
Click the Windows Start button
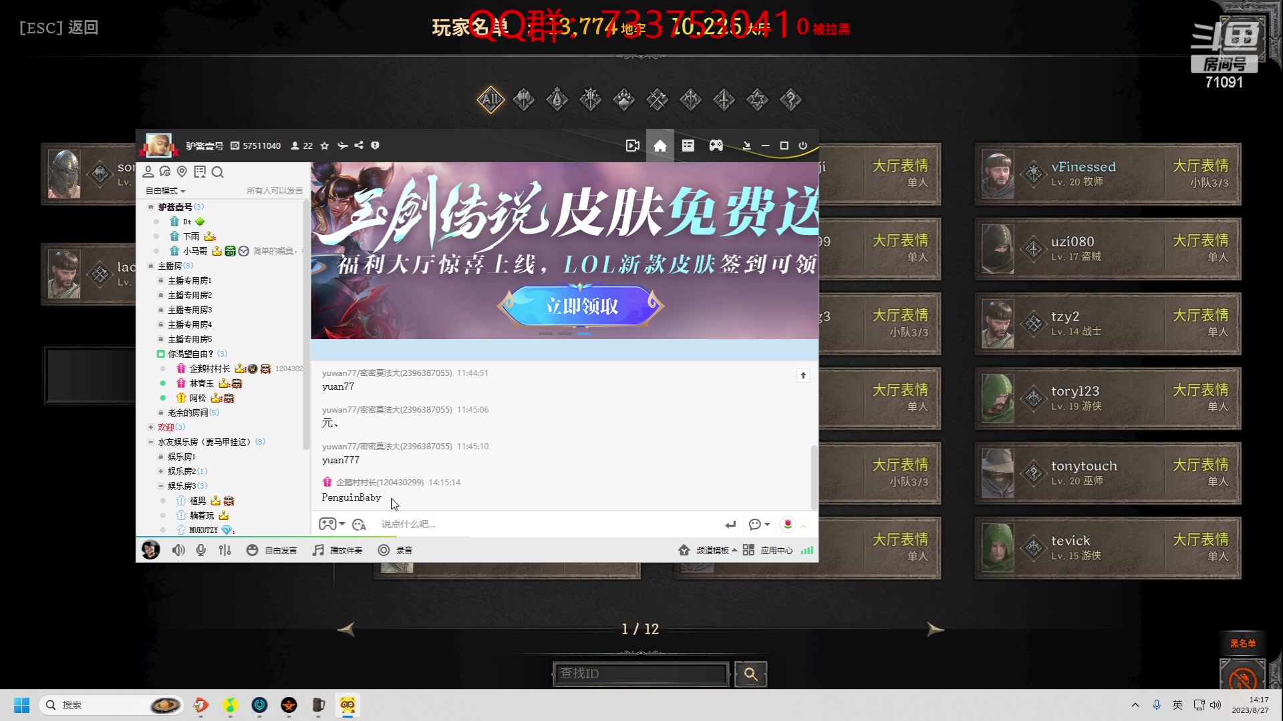[x=21, y=705]
